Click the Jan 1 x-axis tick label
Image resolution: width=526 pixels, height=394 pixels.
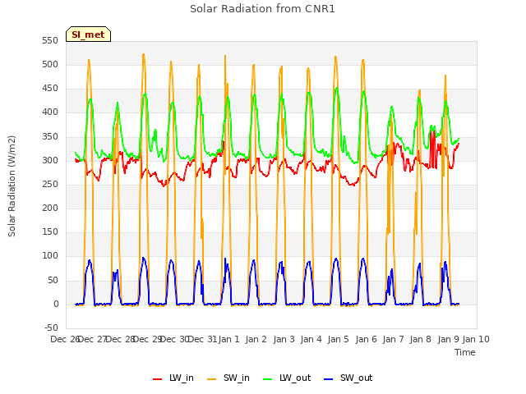tap(229, 339)
